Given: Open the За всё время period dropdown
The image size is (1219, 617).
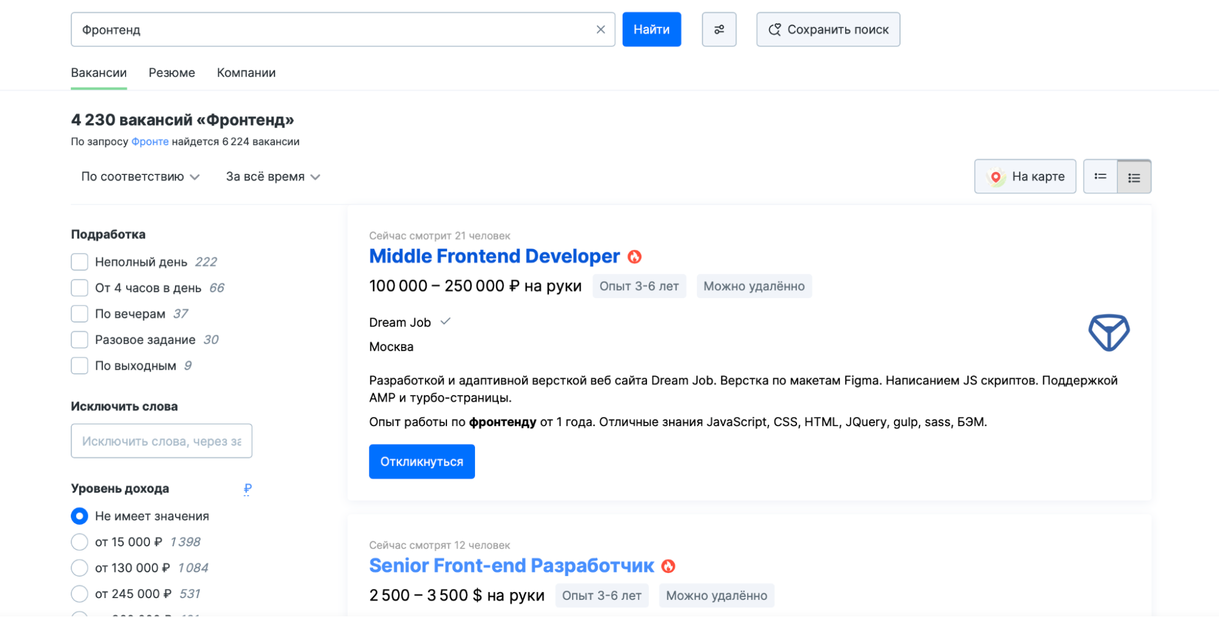Looking at the screenshot, I should tap(273, 177).
